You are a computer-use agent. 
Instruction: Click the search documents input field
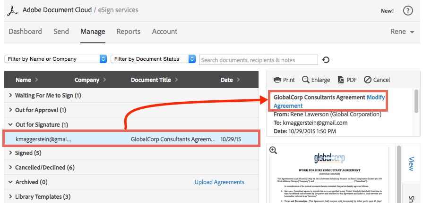click(259, 60)
